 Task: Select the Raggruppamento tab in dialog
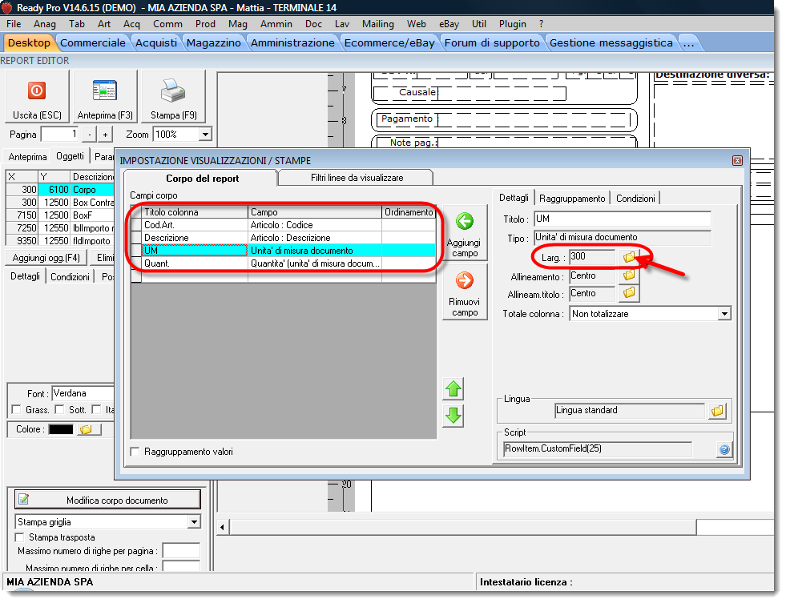[572, 199]
